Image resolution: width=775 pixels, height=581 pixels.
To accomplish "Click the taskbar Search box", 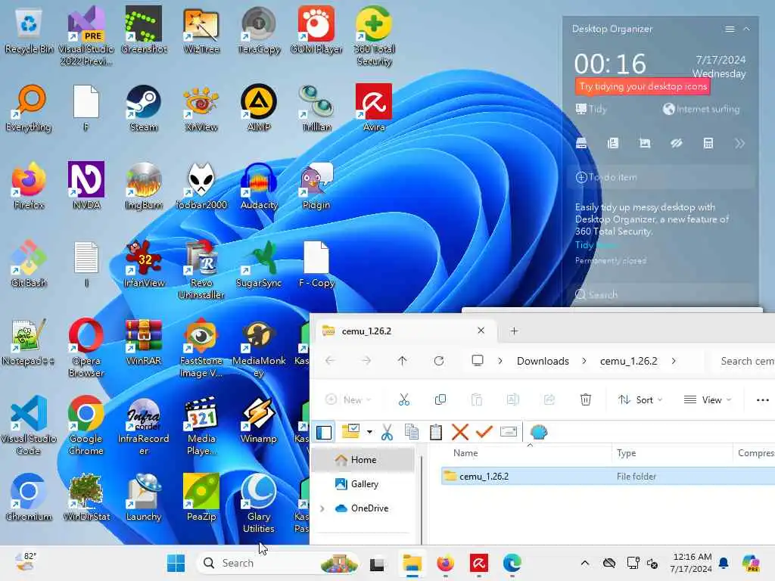I will coord(279,563).
